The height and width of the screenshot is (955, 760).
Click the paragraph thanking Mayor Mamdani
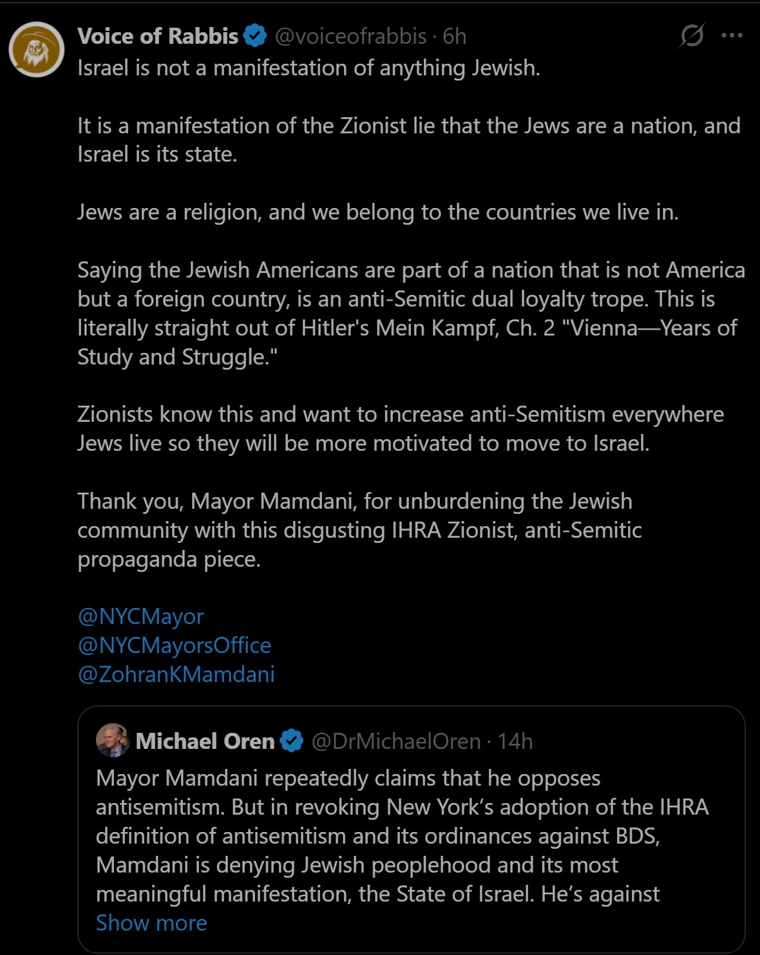pos(359,529)
